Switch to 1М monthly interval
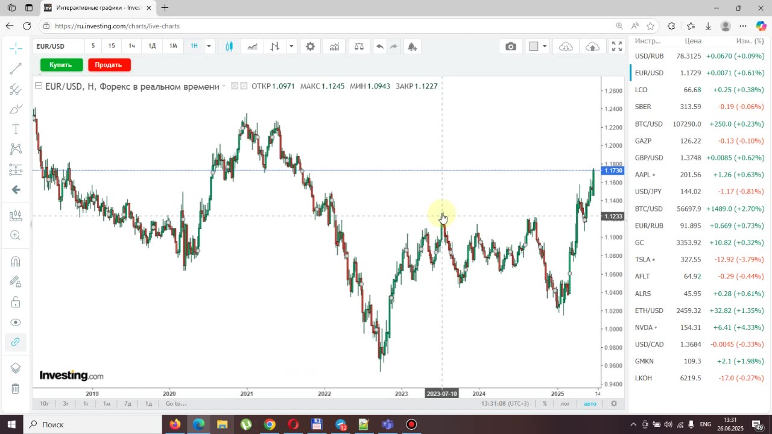This screenshot has height=434, width=772. [x=173, y=46]
